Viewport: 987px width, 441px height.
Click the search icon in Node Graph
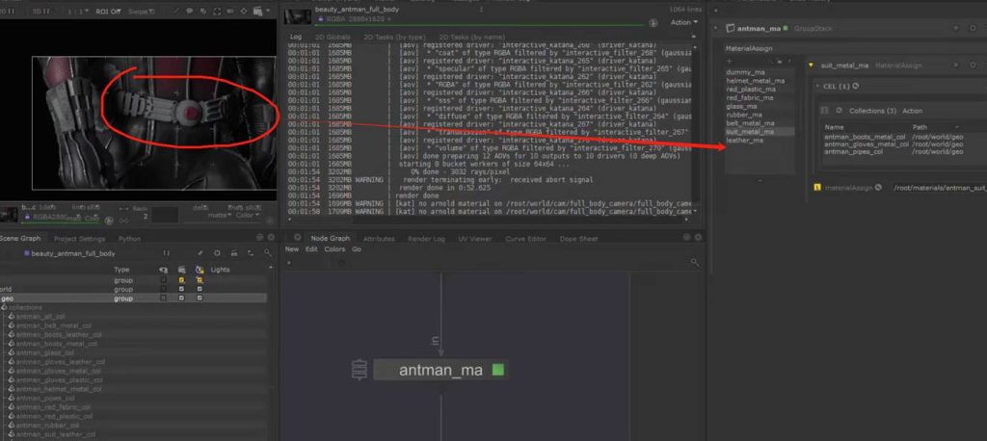694,262
